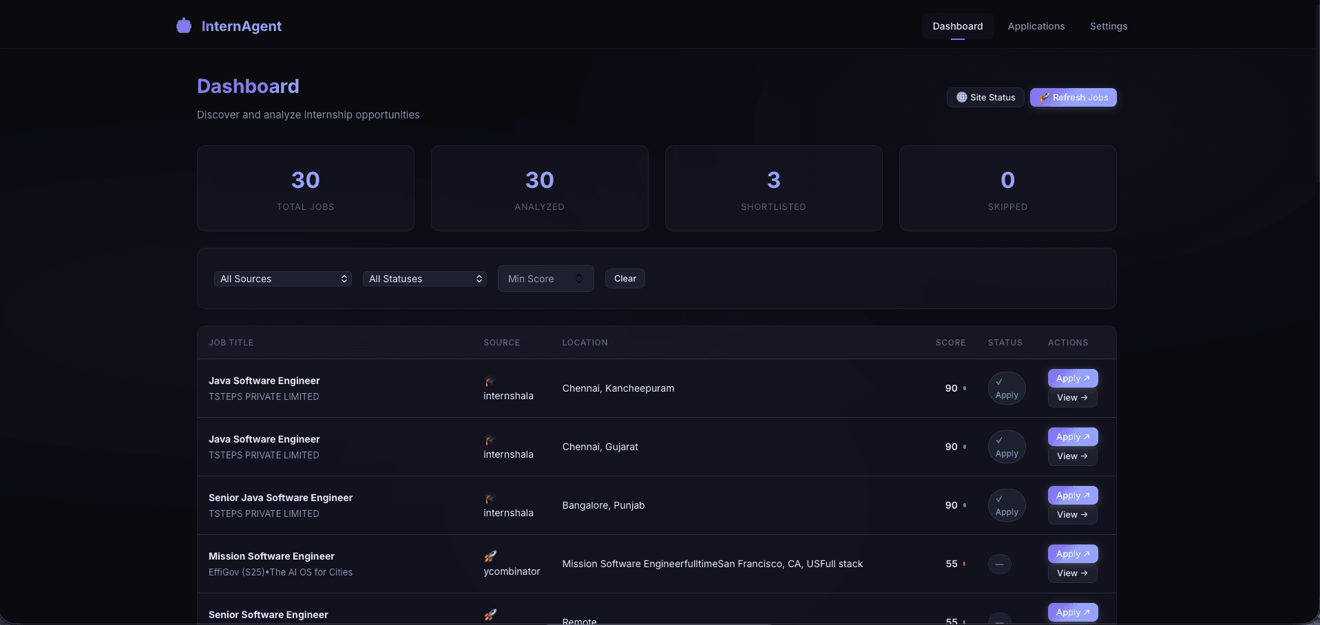
Task: Click the Job Title column header
Action: coord(231,343)
